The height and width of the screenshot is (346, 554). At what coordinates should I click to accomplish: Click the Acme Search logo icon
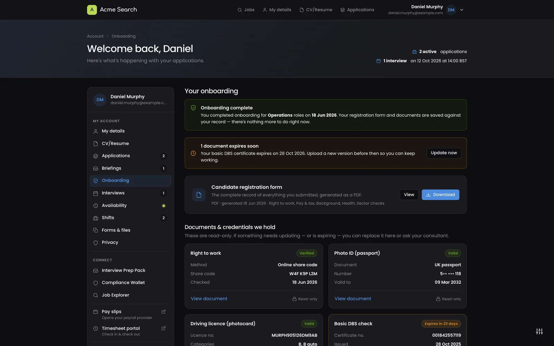[x=92, y=10]
